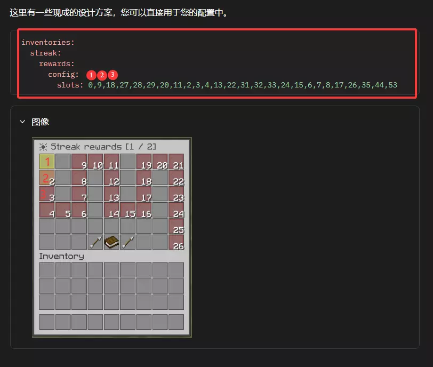433x367 pixels.
Task: Click reward slot numbered 5
Action: click(63, 210)
